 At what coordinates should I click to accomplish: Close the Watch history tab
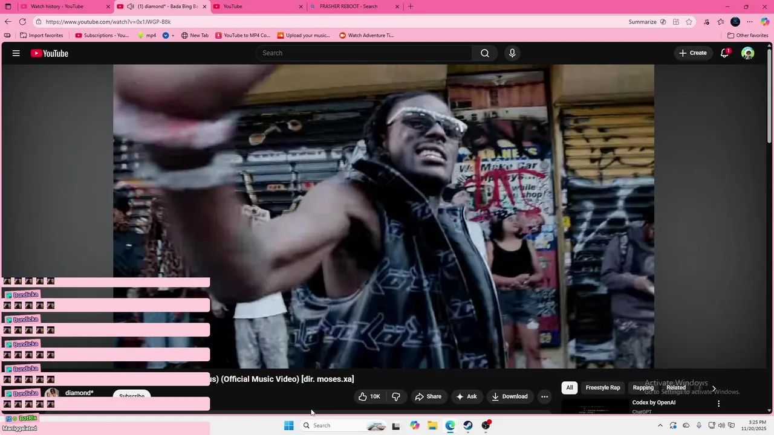108,7
